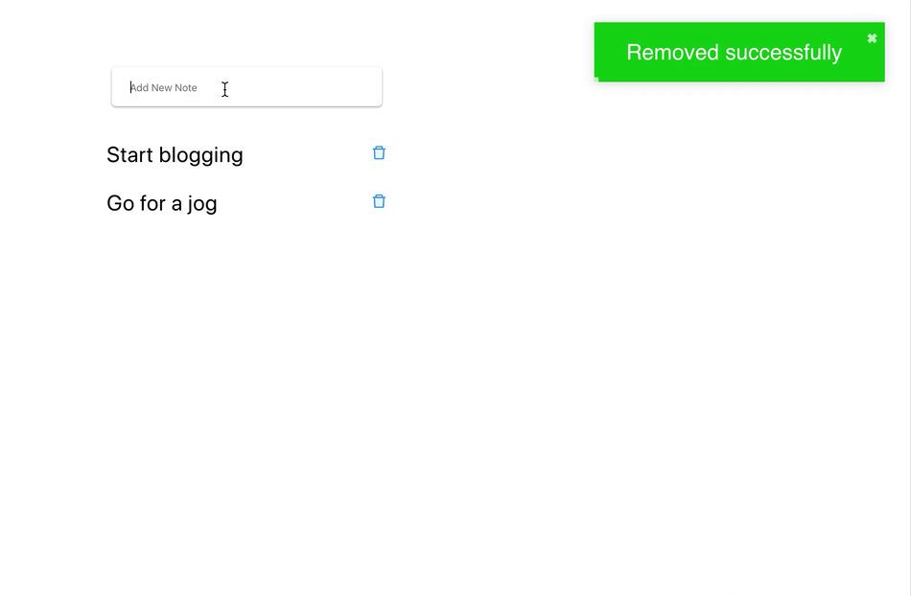Viewport: 911px width, 596px height.
Task: Select the Start blogging note text
Action: click(x=175, y=155)
